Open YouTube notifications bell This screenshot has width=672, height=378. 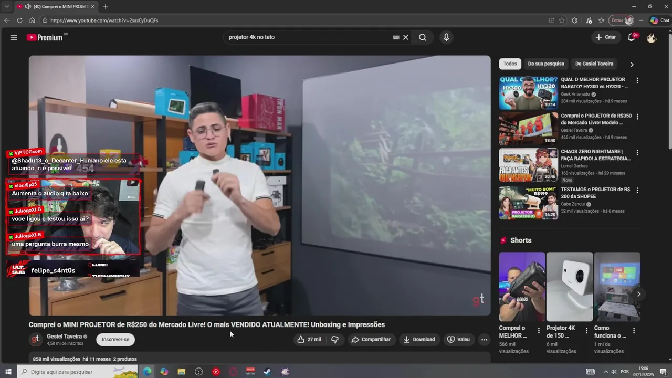(632, 37)
